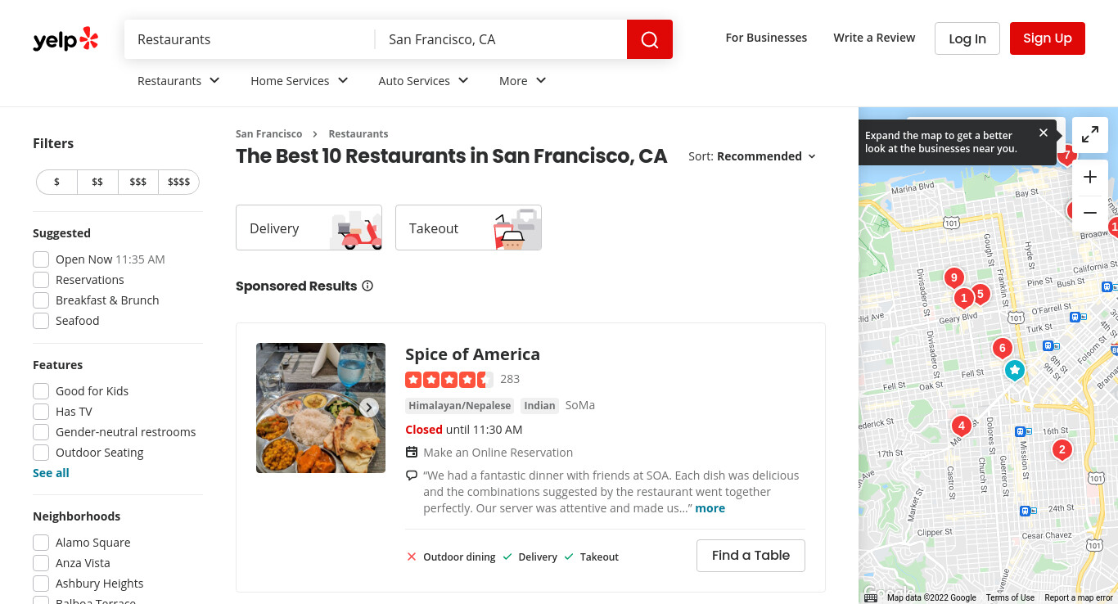Filter by $$$ price level
1118x604 pixels.
coord(138,182)
